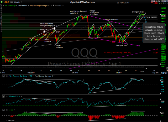Click the orange QQQ ticker symbol
This screenshot has height=122, width=168.
coord(7,2)
